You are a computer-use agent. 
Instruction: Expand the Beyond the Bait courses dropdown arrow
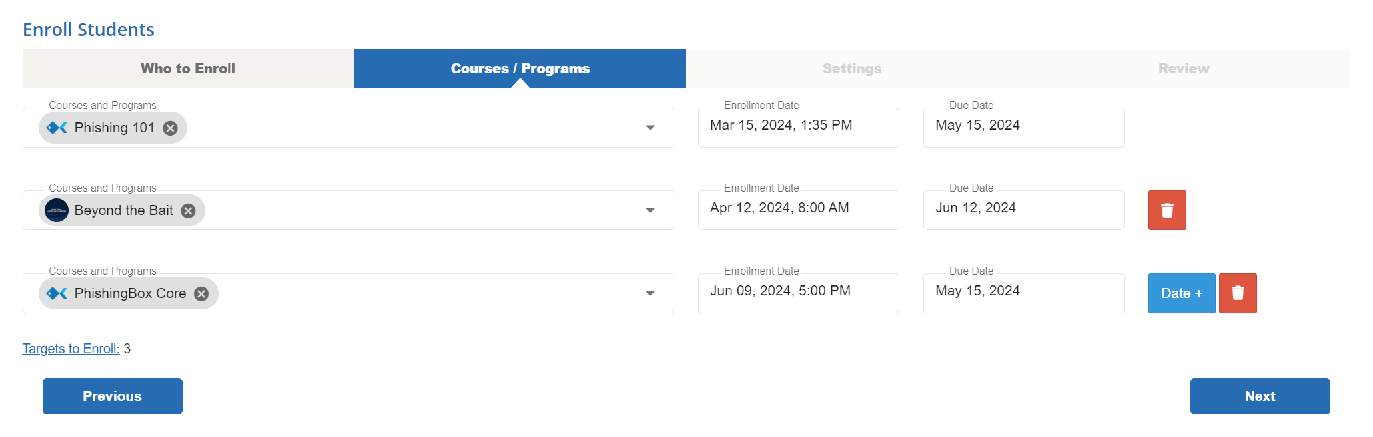coord(650,210)
